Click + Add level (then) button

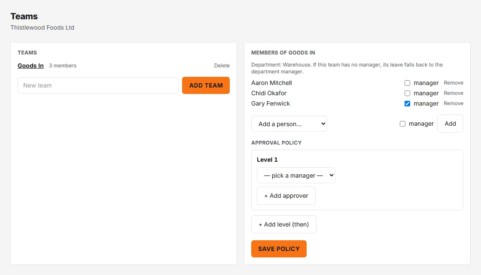click(x=283, y=224)
